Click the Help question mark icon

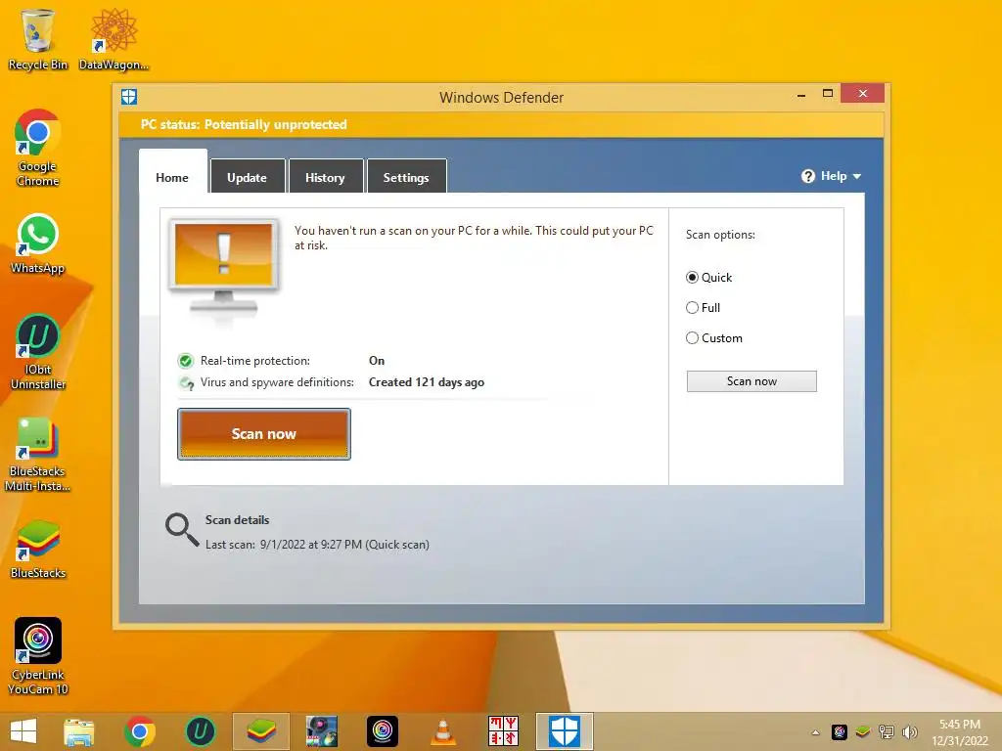click(807, 176)
